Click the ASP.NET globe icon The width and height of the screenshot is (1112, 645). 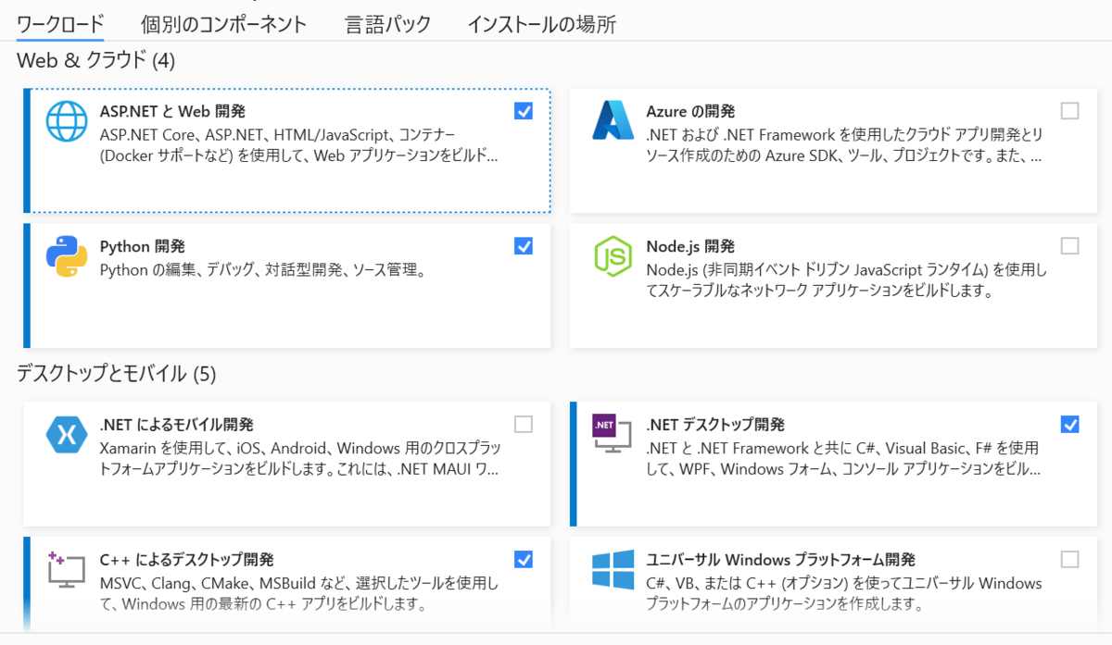[66, 121]
